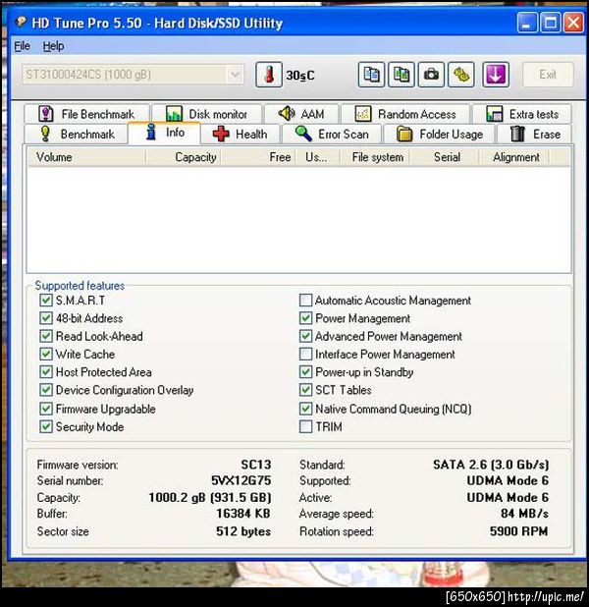Toggle the Device Configuration Overlay checkbox
589x607 pixels.
click(46, 390)
